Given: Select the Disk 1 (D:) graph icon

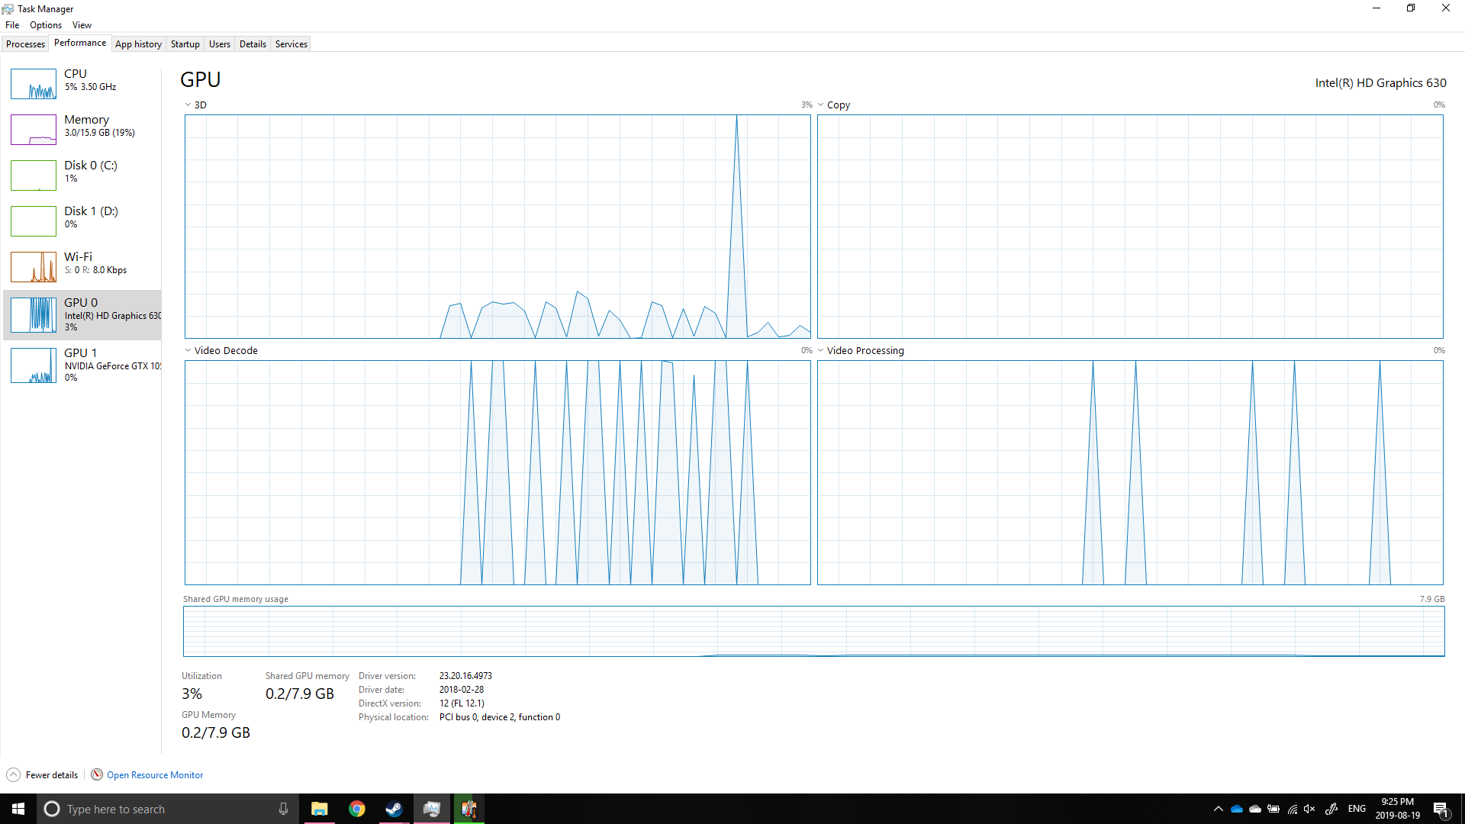Looking at the screenshot, I should 34,221.
